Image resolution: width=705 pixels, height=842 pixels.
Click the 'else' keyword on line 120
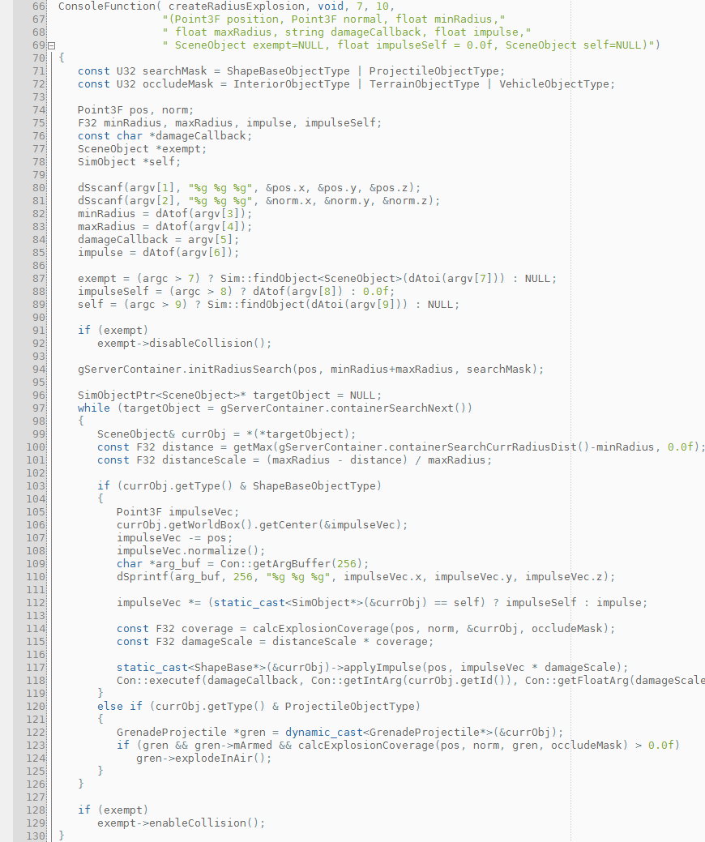pos(110,707)
